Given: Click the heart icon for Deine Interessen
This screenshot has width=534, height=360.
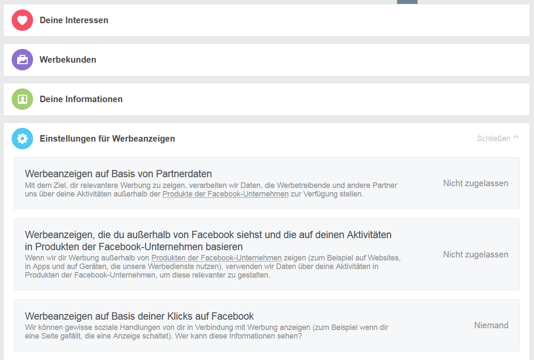Looking at the screenshot, I should 22,20.
